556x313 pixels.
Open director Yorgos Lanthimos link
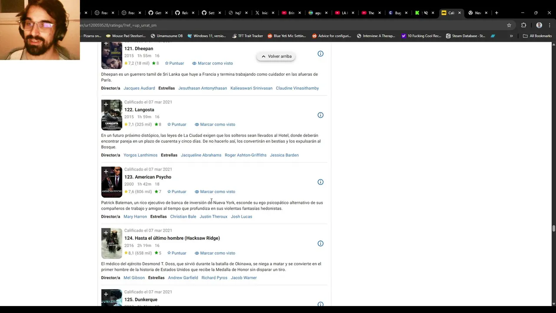(x=140, y=155)
